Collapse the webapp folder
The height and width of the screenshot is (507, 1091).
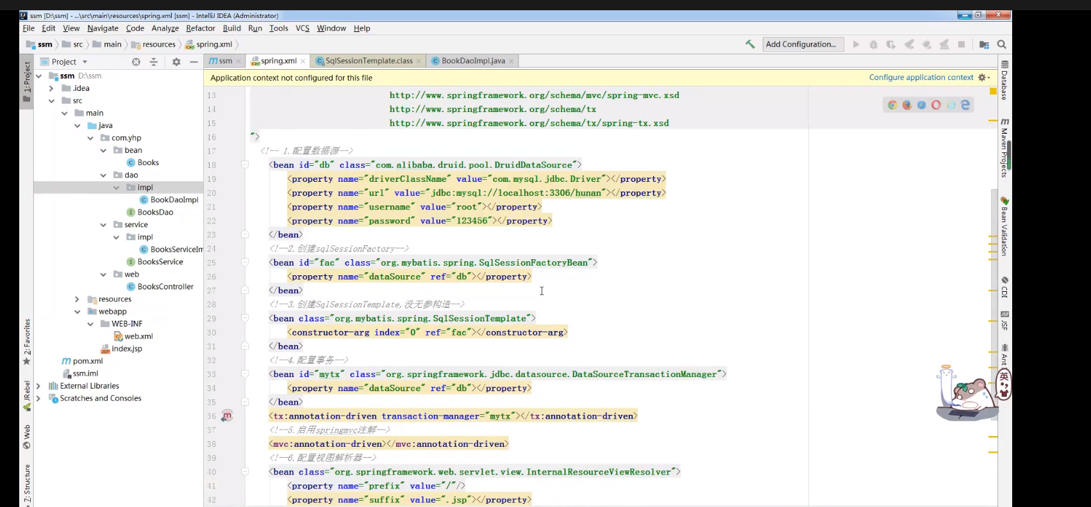pyautogui.click(x=77, y=312)
